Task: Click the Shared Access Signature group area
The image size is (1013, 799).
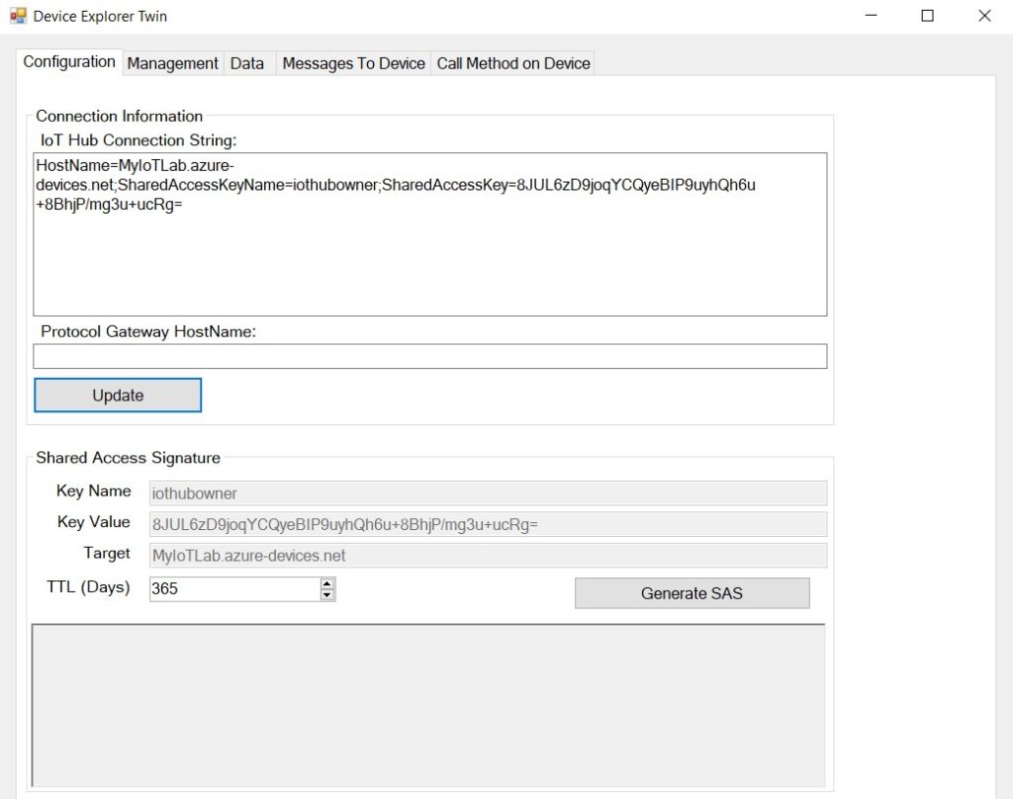Action: (130, 458)
